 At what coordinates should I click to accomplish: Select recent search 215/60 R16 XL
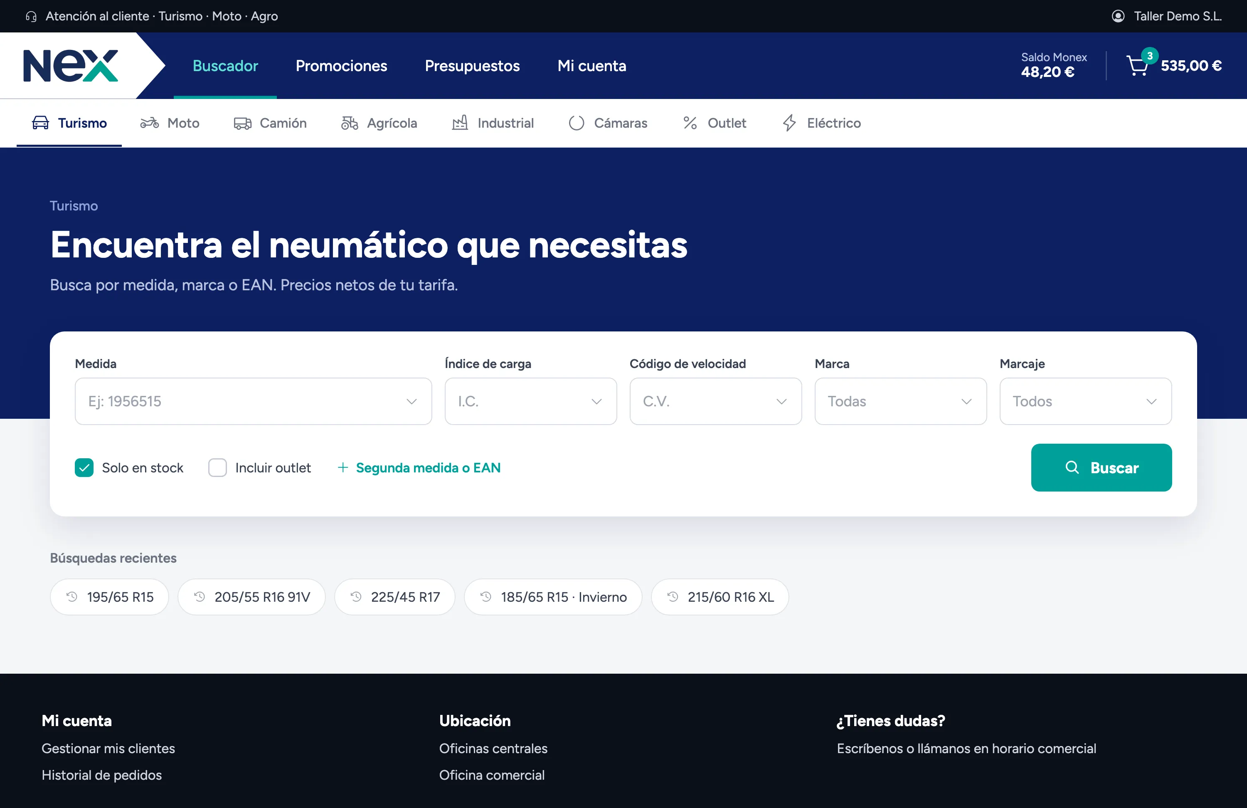coord(720,597)
